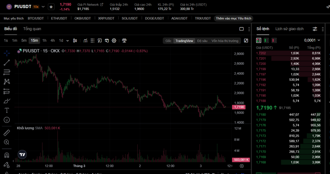Select the forecasting and measurement tool
Viewport: 330px width, 174px height.
pyautogui.click(x=7, y=91)
